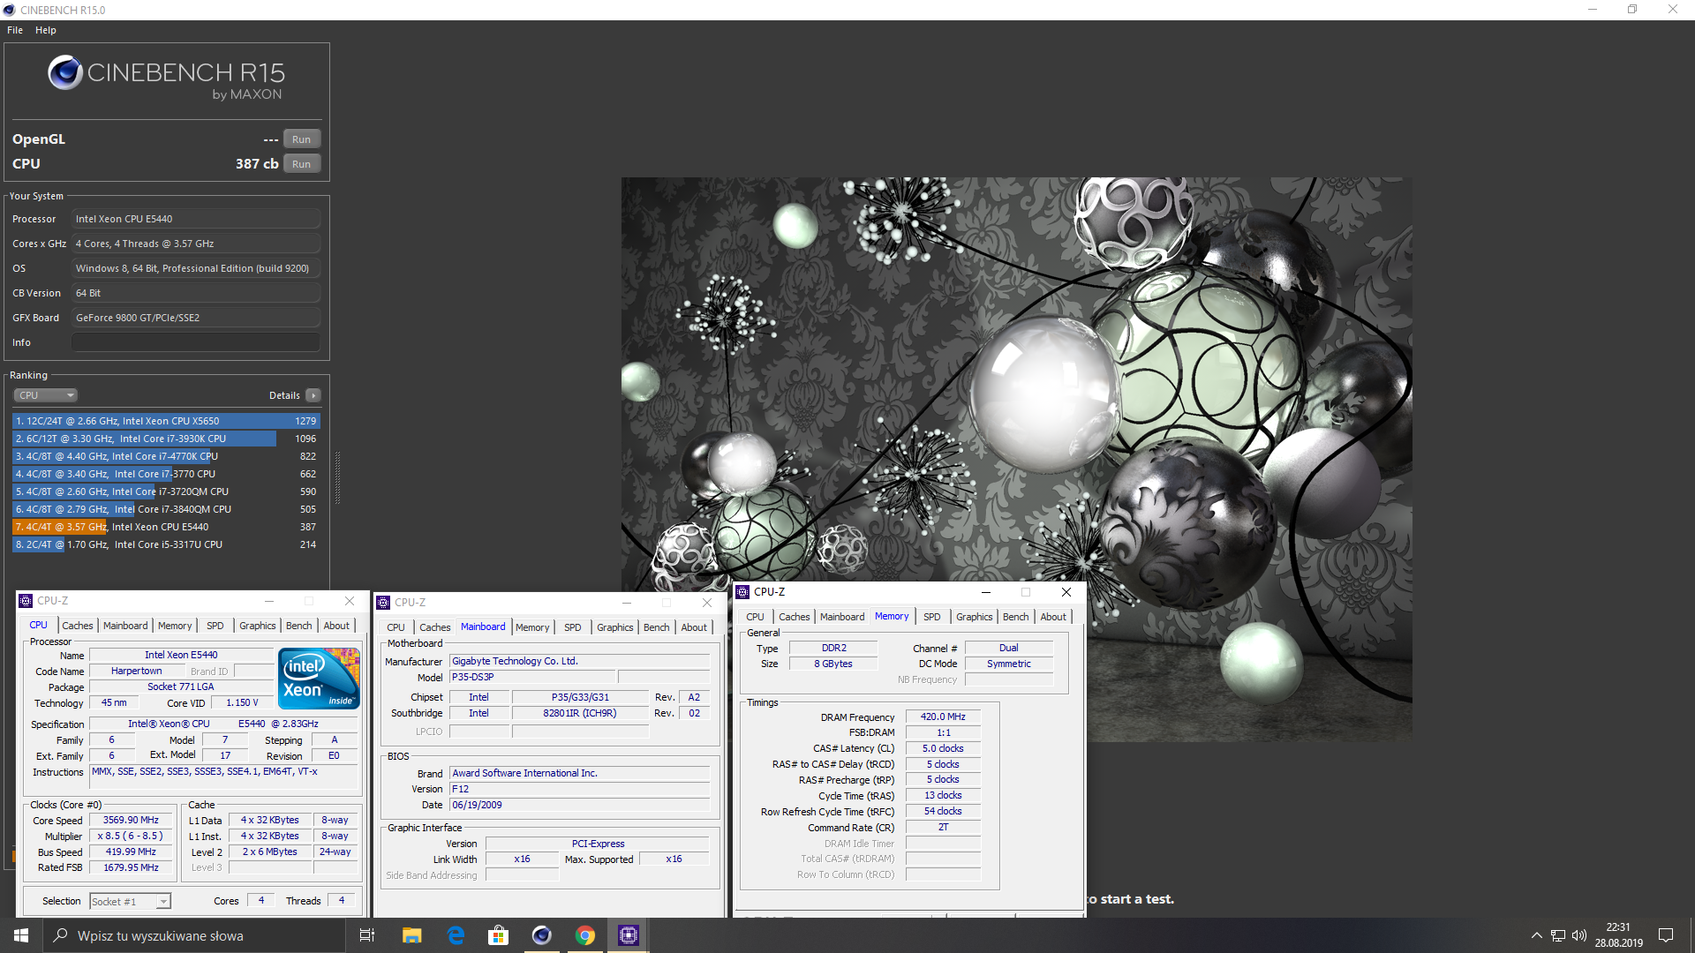
Task: Select ranking row Intel Core i7-3930K CPU
Action: tap(166, 439)
